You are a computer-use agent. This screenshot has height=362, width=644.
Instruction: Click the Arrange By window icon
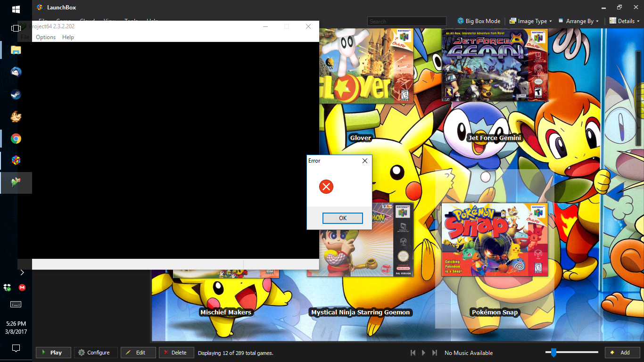[x=561, y=21]
